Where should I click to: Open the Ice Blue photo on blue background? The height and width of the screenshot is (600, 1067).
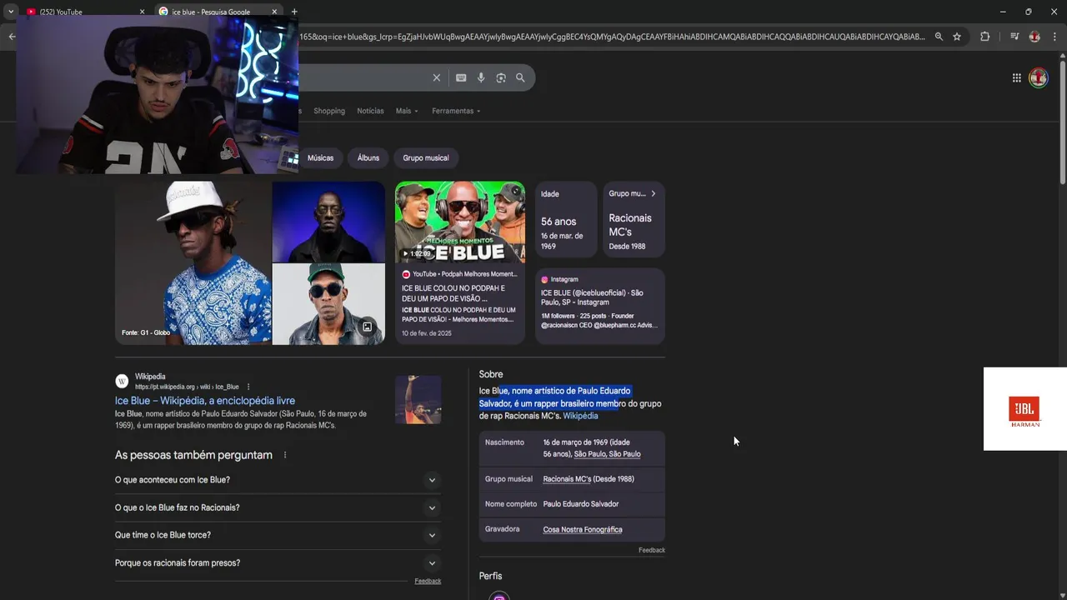(328, 222)
